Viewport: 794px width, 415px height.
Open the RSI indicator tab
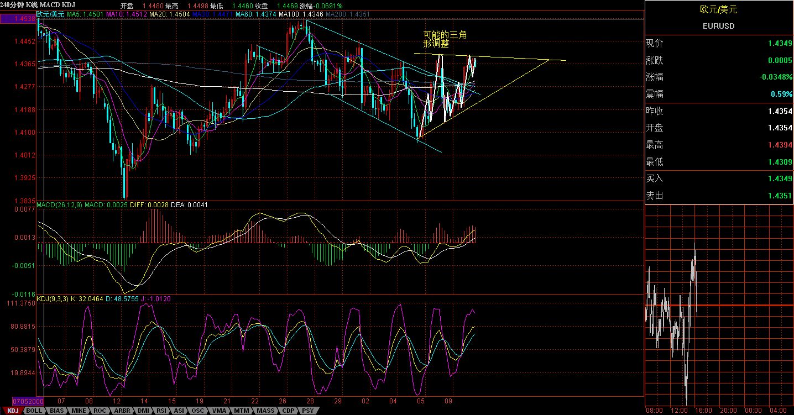pos(161,411)
